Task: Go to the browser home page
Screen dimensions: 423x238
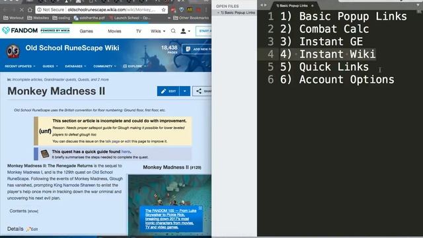Action: [30, 10]
